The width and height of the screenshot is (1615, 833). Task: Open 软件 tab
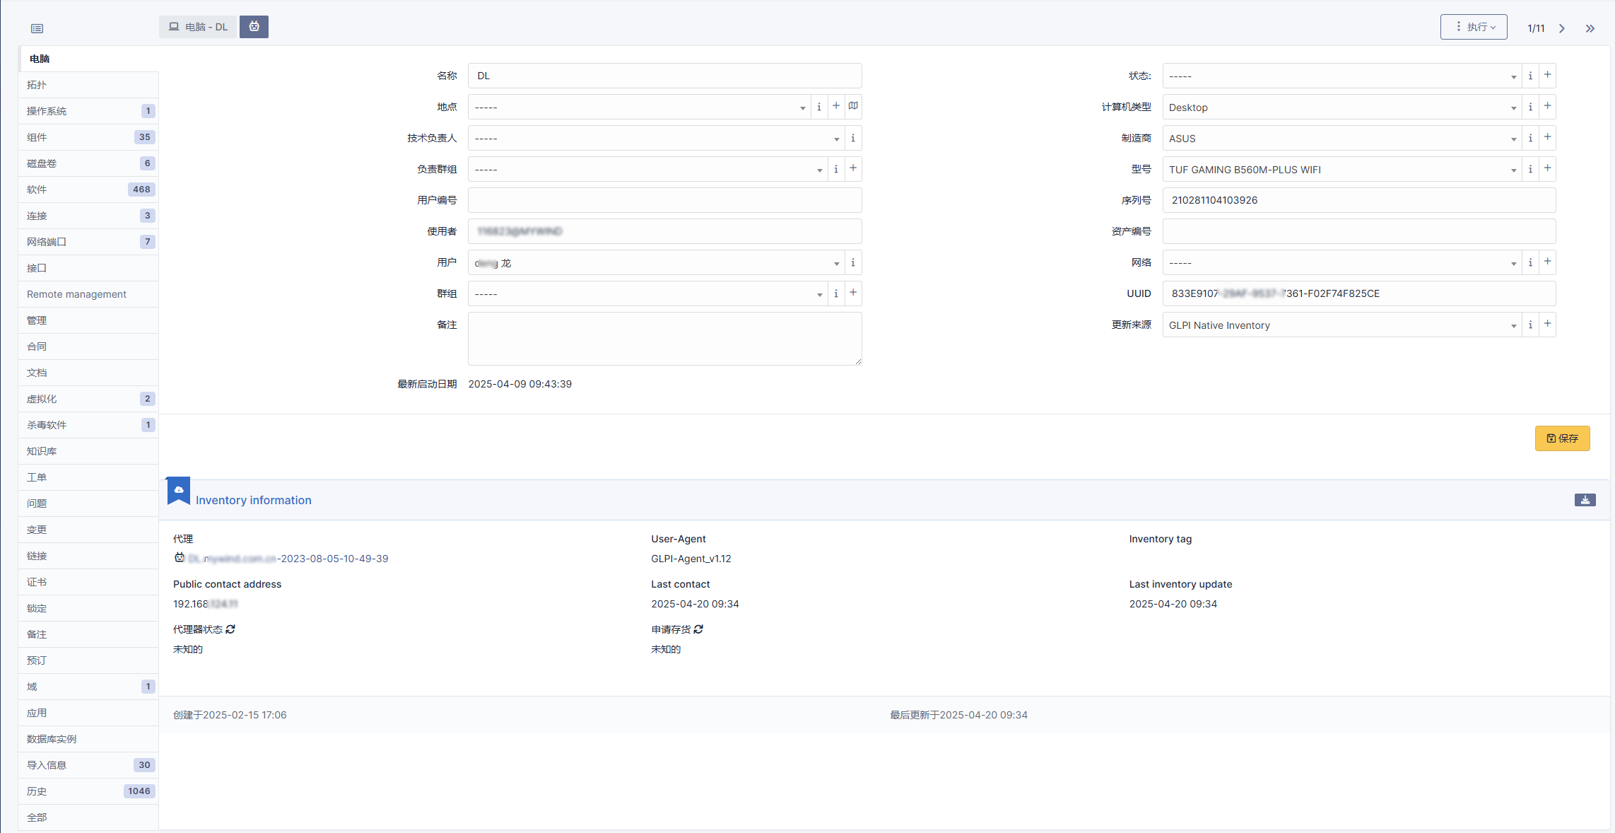pos(88,190)
